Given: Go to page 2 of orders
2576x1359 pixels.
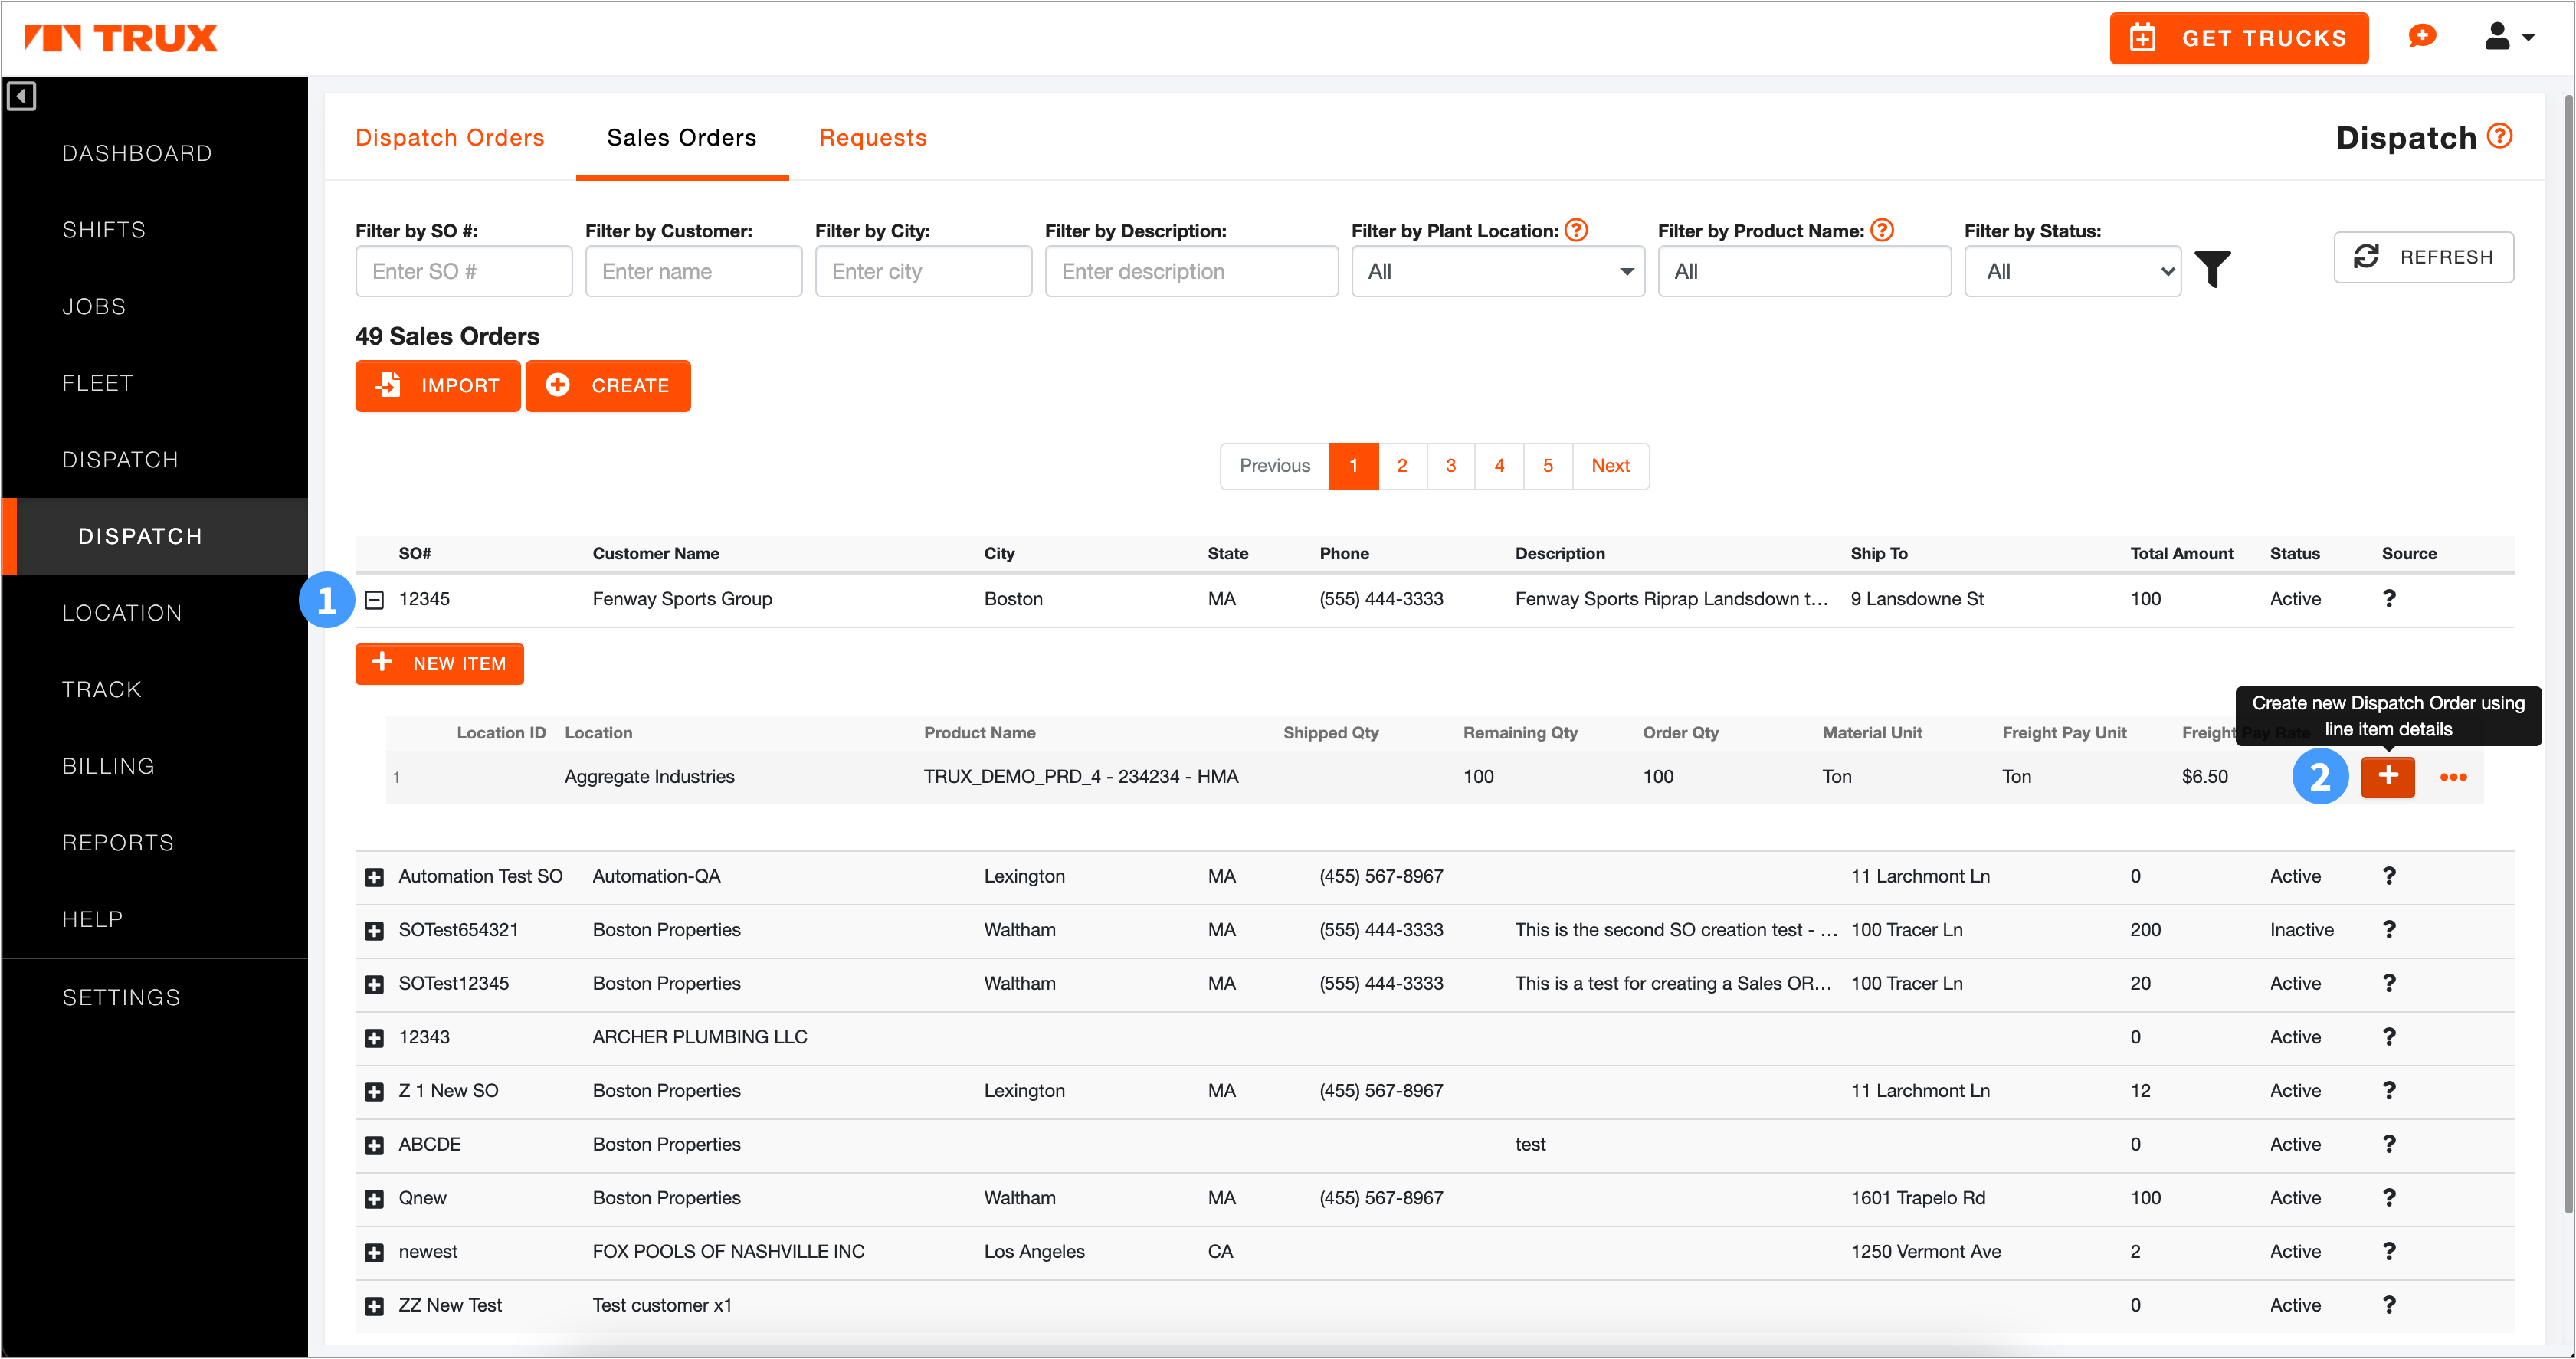Looking at the screenshot, I should (1402, 465).
